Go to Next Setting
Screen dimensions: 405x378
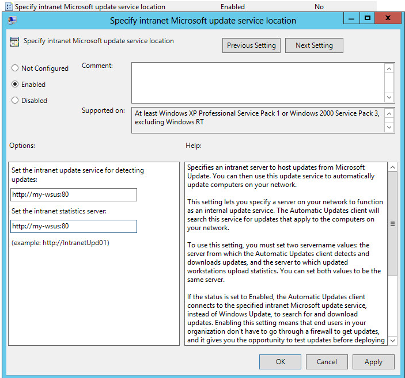point(314,45)
